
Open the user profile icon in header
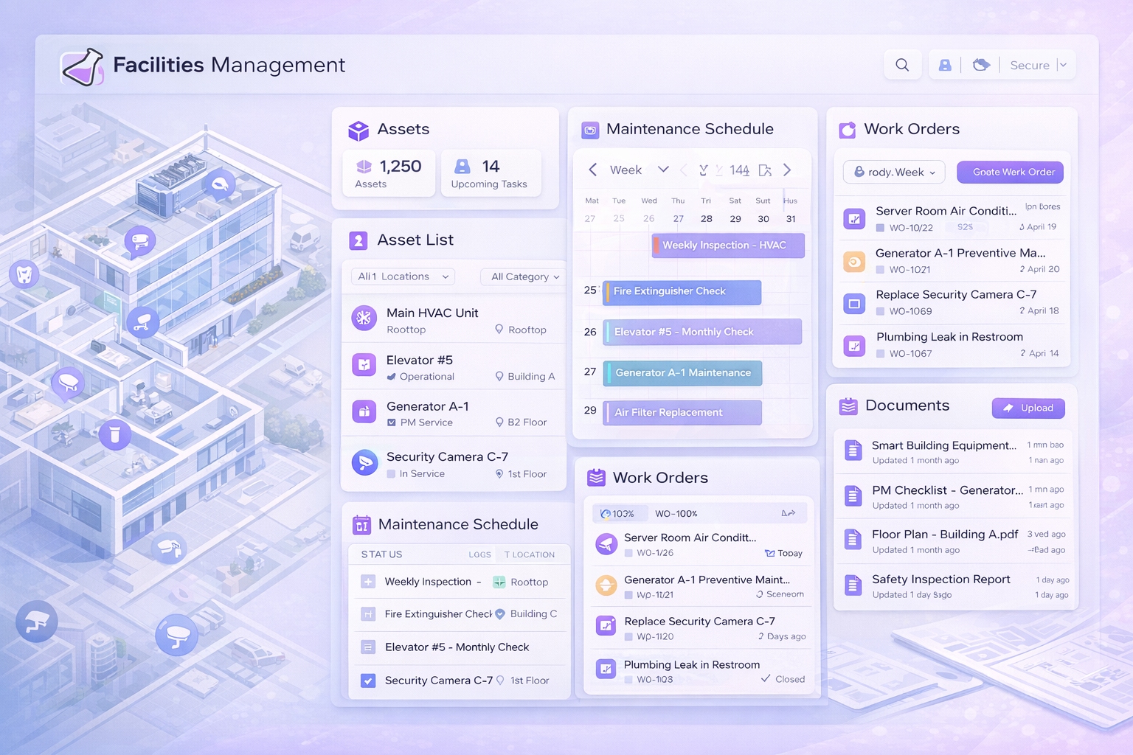(x=944, y=65)
